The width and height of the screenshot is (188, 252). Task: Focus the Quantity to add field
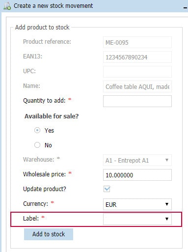click(137, 101)
